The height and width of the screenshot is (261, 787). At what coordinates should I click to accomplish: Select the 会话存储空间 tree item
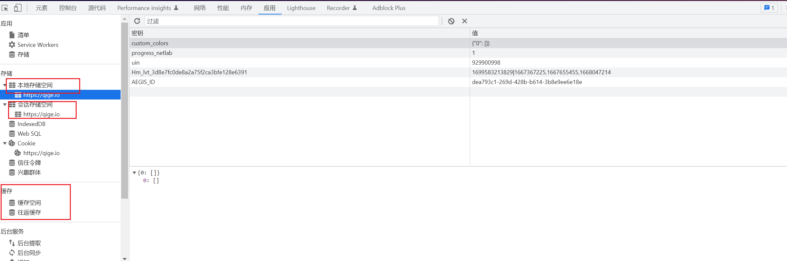click(31, 104)
